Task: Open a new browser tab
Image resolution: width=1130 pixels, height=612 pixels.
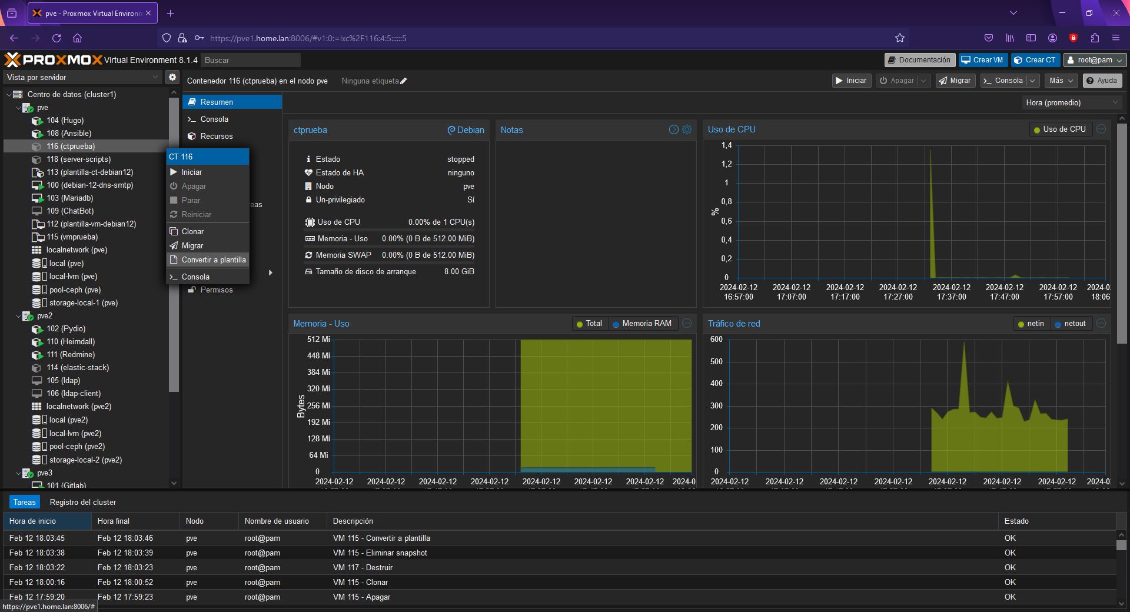Action: 170,13
